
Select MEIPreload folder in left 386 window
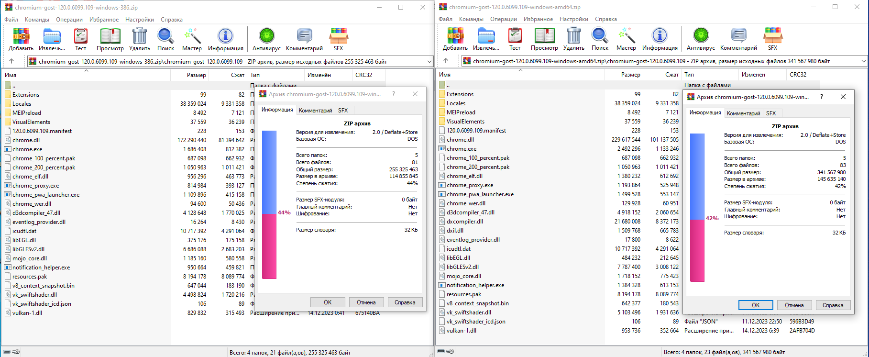[x=26, y=113]
